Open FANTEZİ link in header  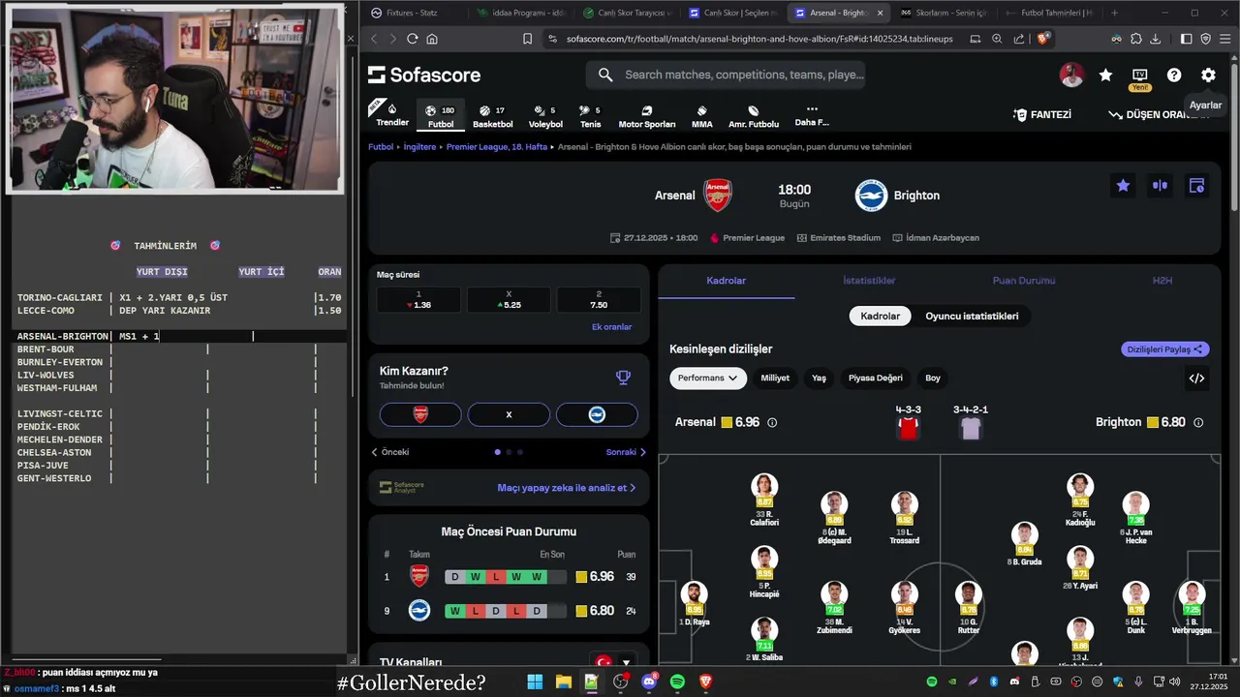[x=1042, y=114]
